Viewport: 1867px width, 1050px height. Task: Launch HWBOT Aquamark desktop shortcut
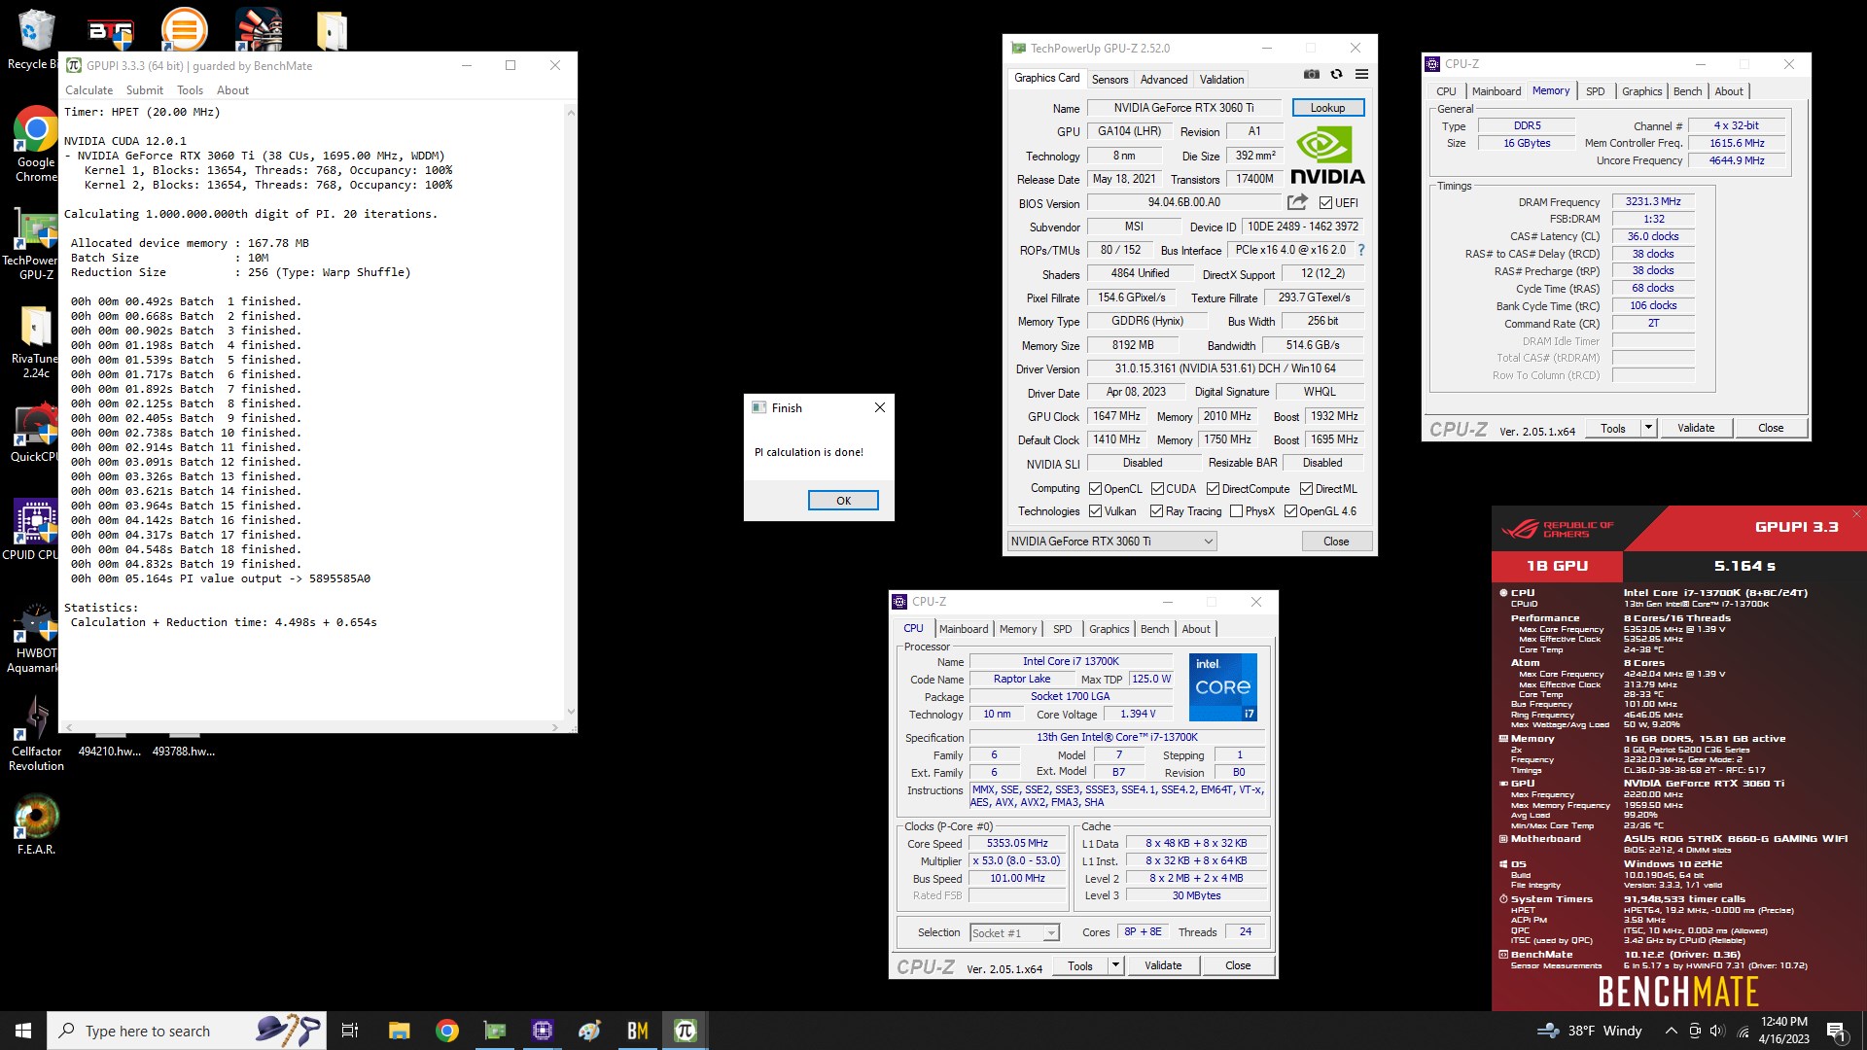point(35,637)
